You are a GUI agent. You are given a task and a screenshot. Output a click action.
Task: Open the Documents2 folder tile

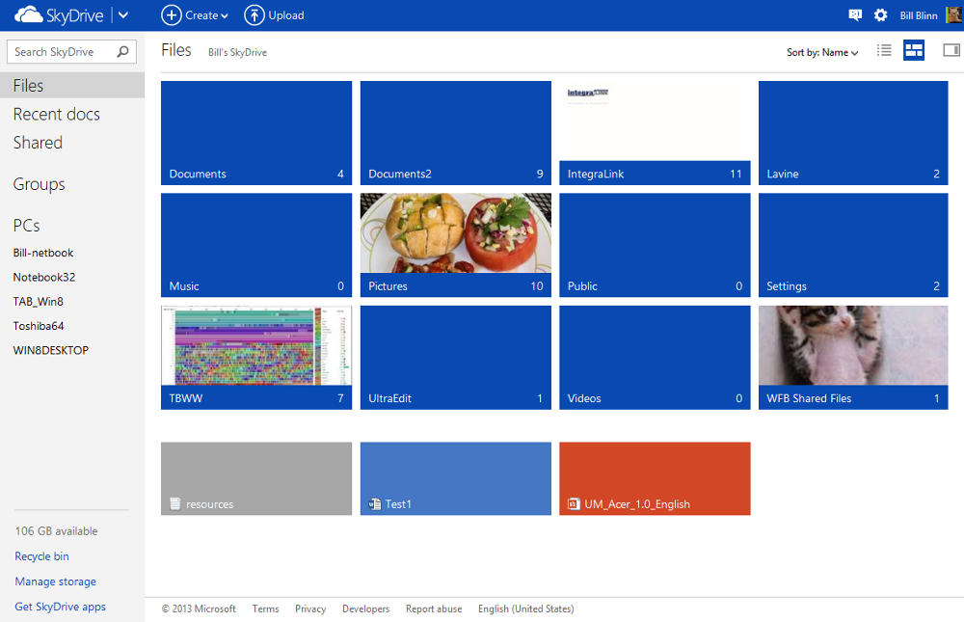click(456, 133)
